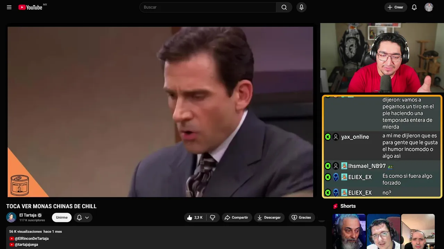Open El Tartaja channel name link
This screenshot has height=249, width=444.
28,215
